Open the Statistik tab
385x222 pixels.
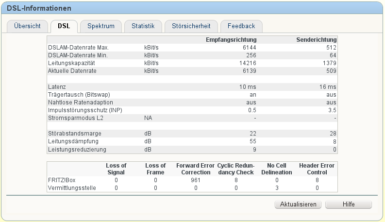tap(143, 26)
